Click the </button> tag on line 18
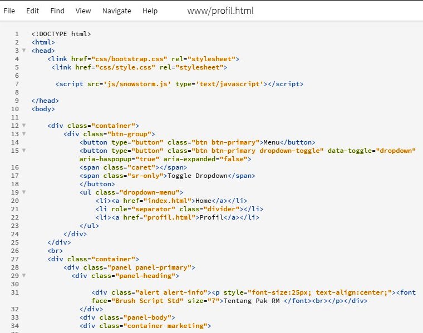423x333 pixels. click(97, 184)
